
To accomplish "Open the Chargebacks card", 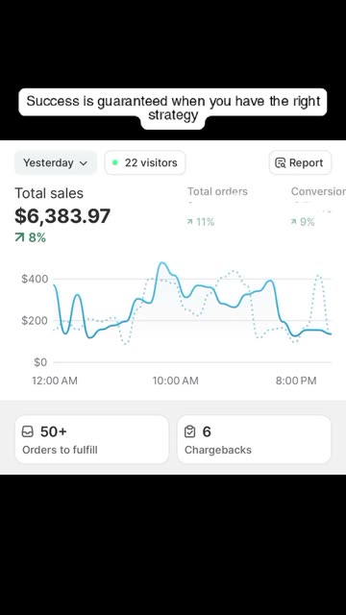I will pos(254,439).
